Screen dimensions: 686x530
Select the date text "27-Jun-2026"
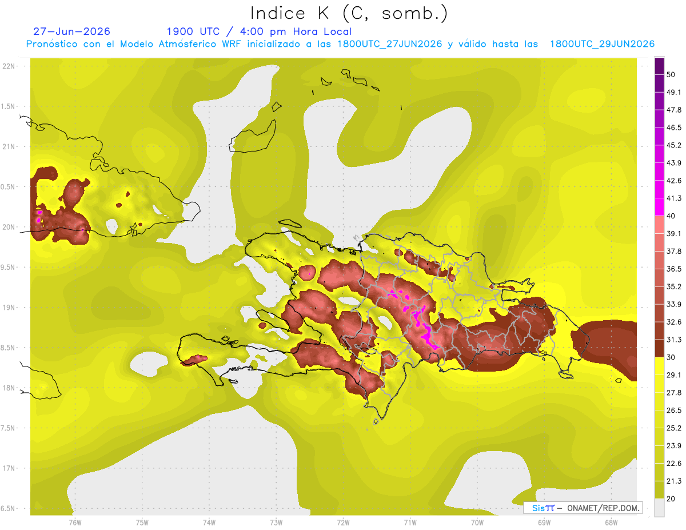pyautogui.click(x=72, y=31)
